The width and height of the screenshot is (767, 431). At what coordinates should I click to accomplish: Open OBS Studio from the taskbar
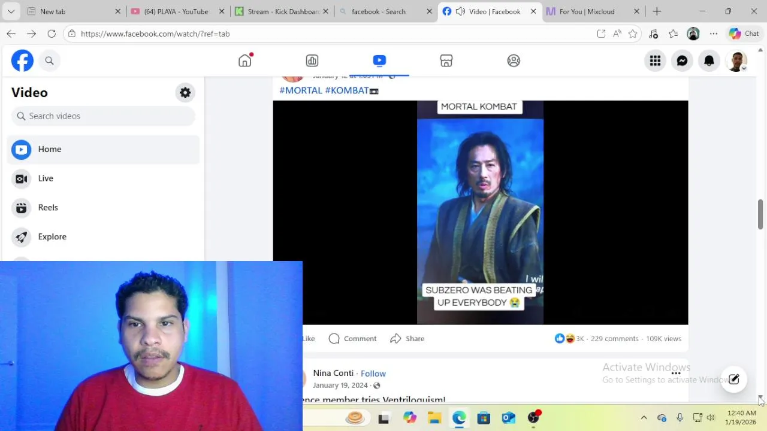(533, 418)
